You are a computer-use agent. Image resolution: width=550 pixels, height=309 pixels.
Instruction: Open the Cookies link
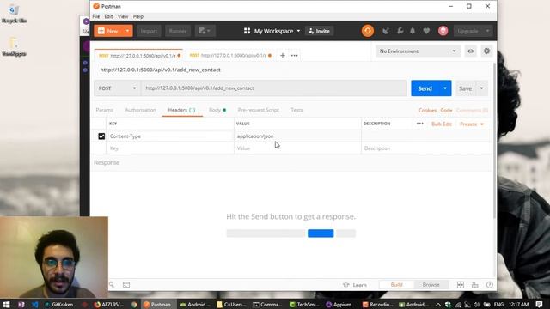pyautogui.click(x=427, y=111)
